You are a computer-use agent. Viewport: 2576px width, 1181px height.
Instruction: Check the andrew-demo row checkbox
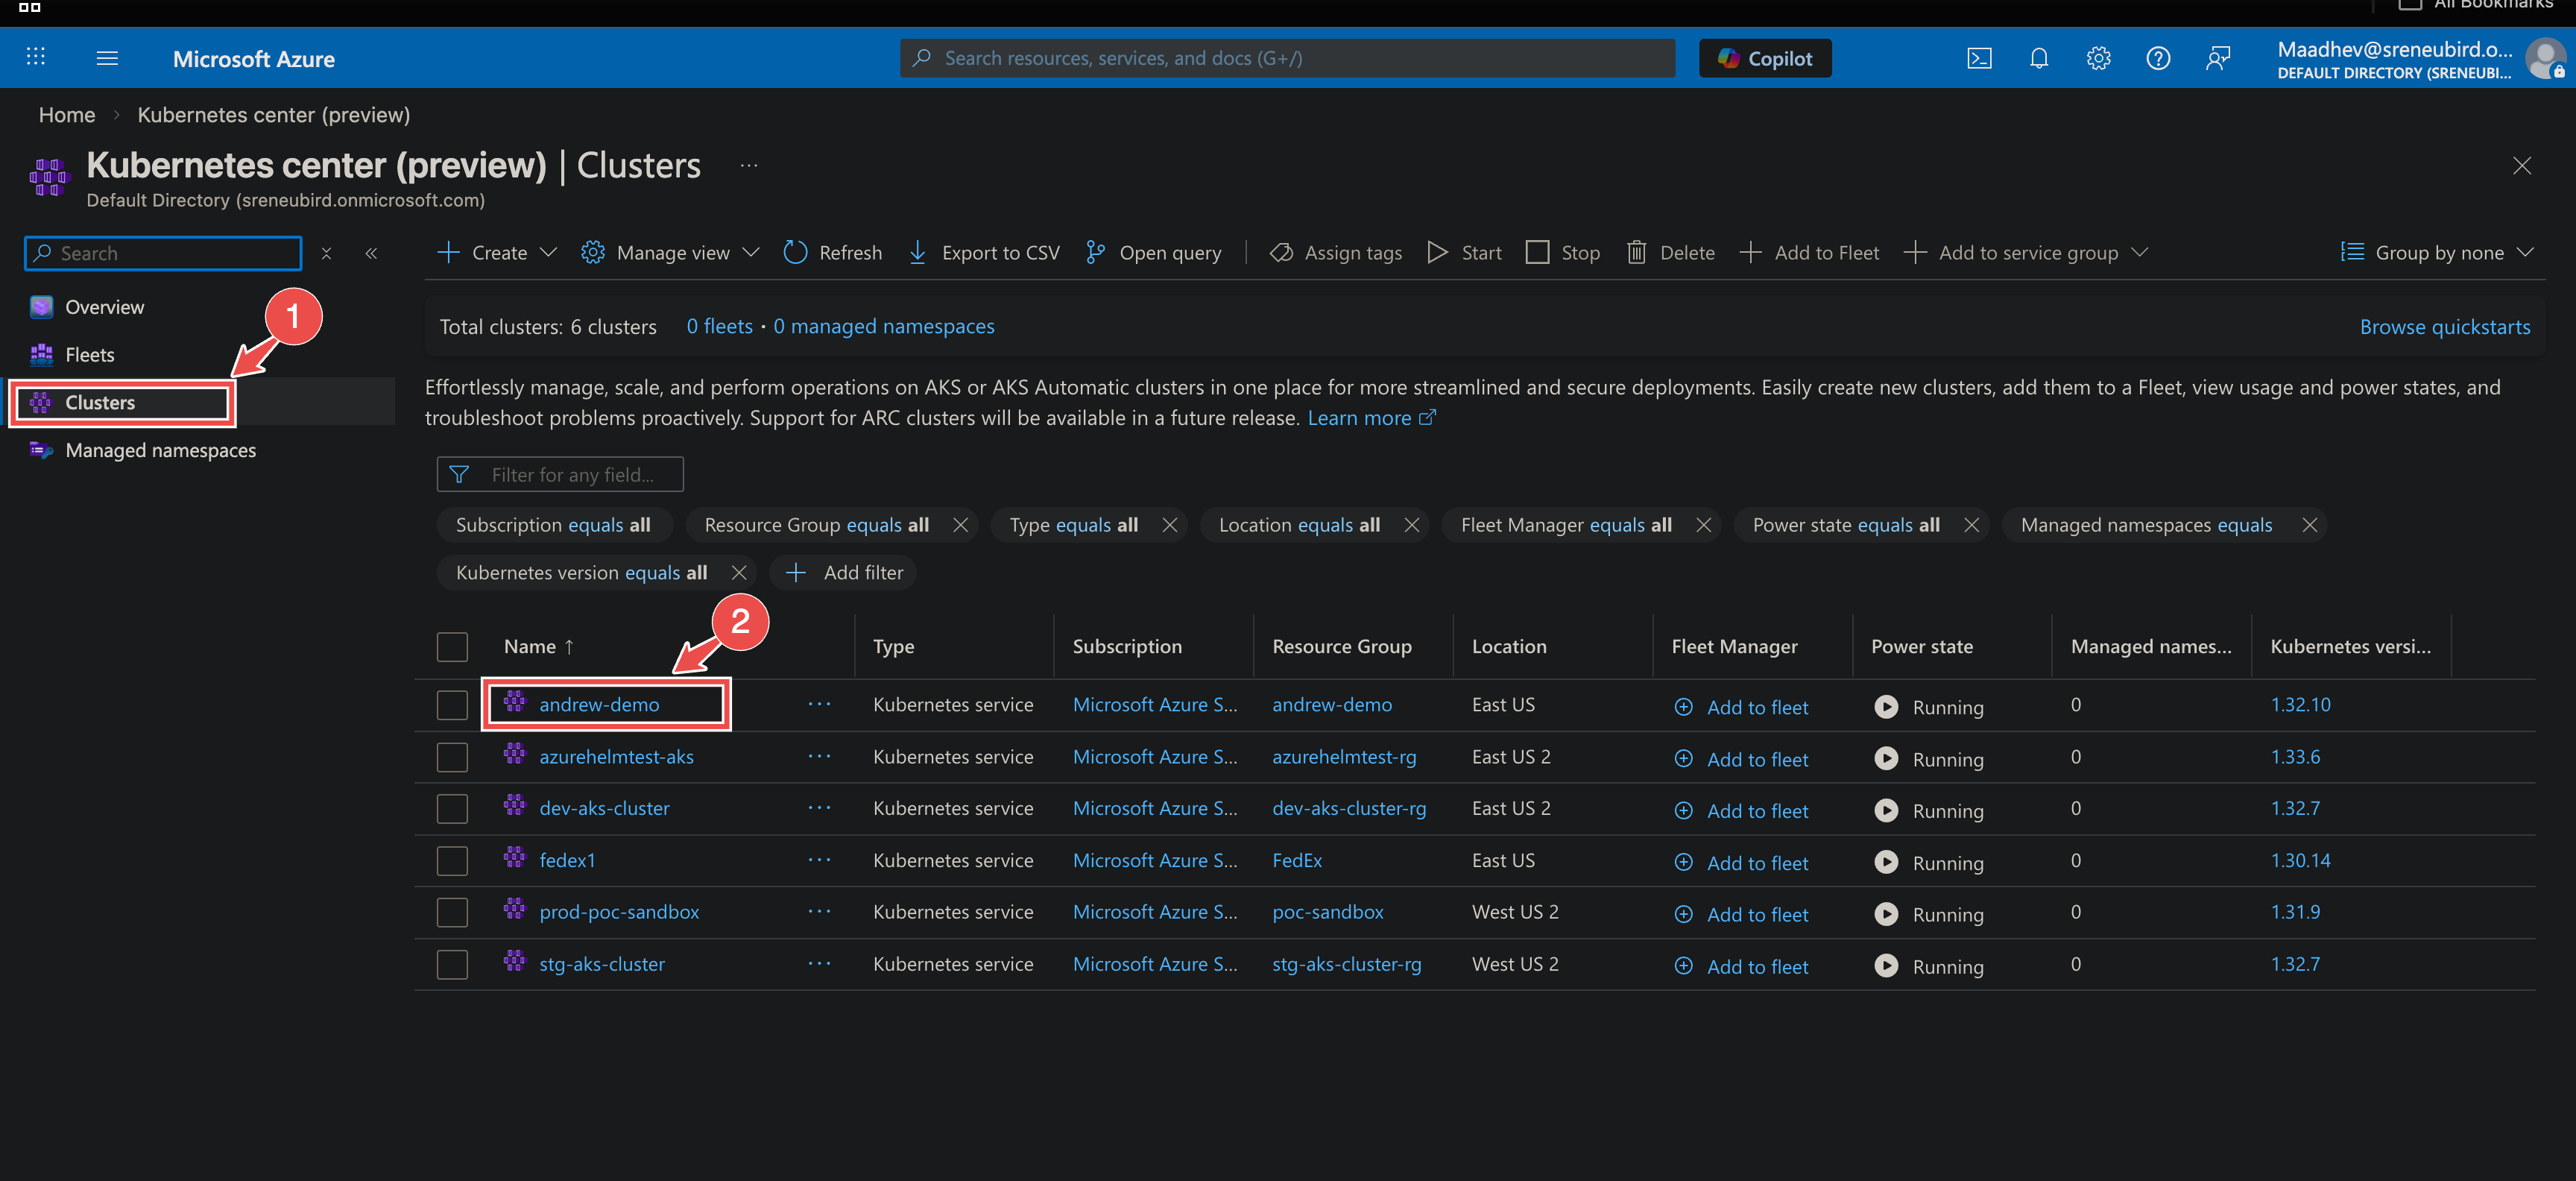point(452,705)
